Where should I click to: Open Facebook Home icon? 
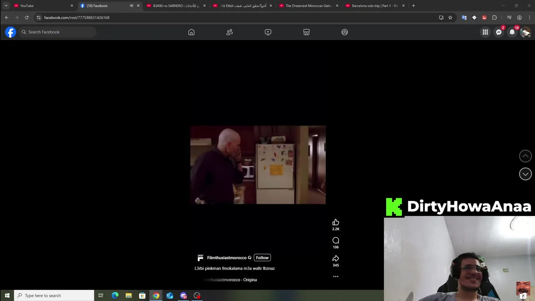191,32
